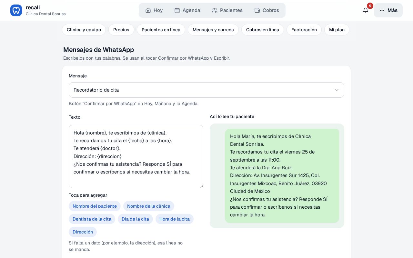Click the green WhatsApp preview bubble
This screenshot has height=258, width=413.
click(x=282, y=176)
